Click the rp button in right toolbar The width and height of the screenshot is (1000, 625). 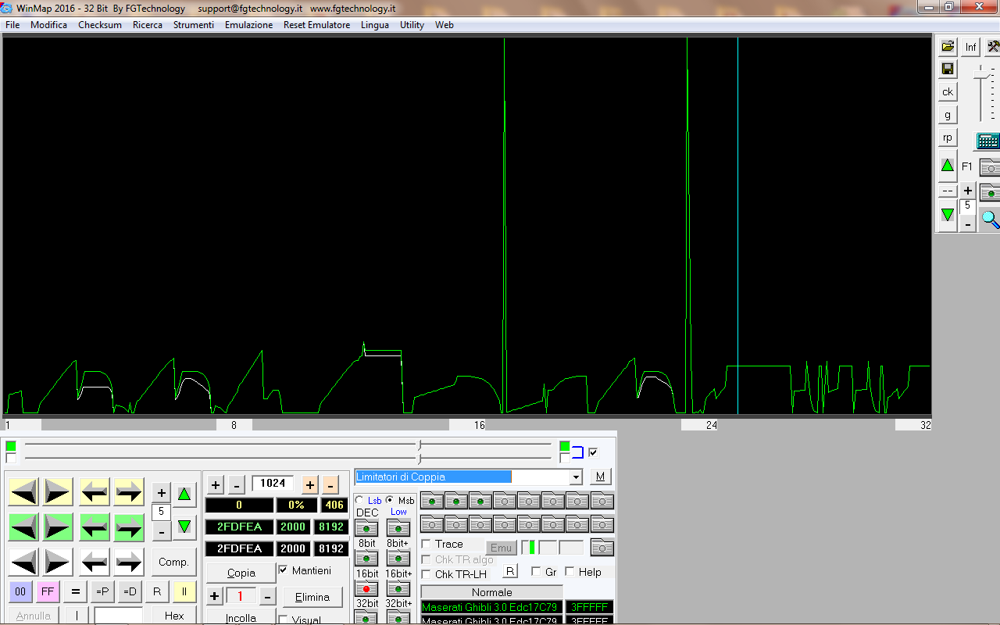(948, 137)
